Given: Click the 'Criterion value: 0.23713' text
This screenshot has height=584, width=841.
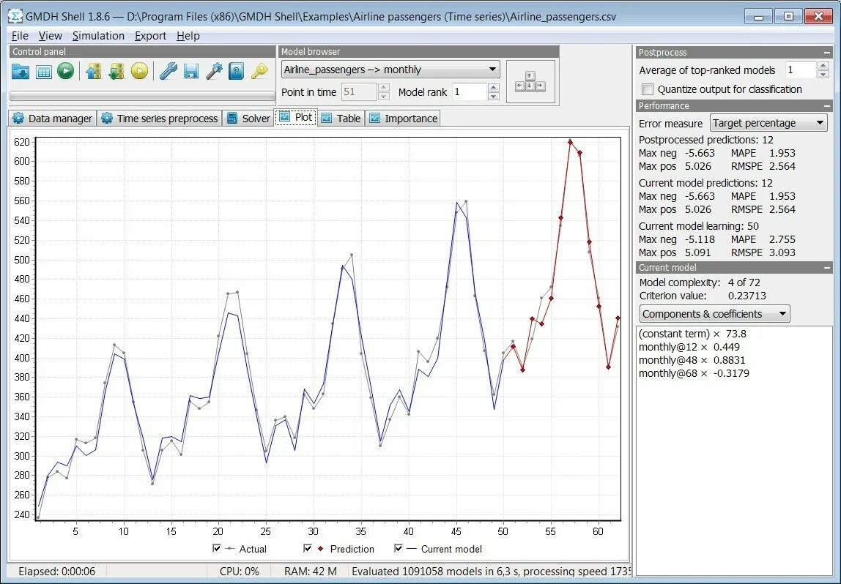Looking at the screenshot, I should click(703, 296).
